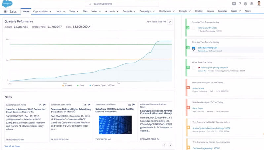264x150 pixels.
Task: Open the help question mark icon
Action: (x=240, y=4)
